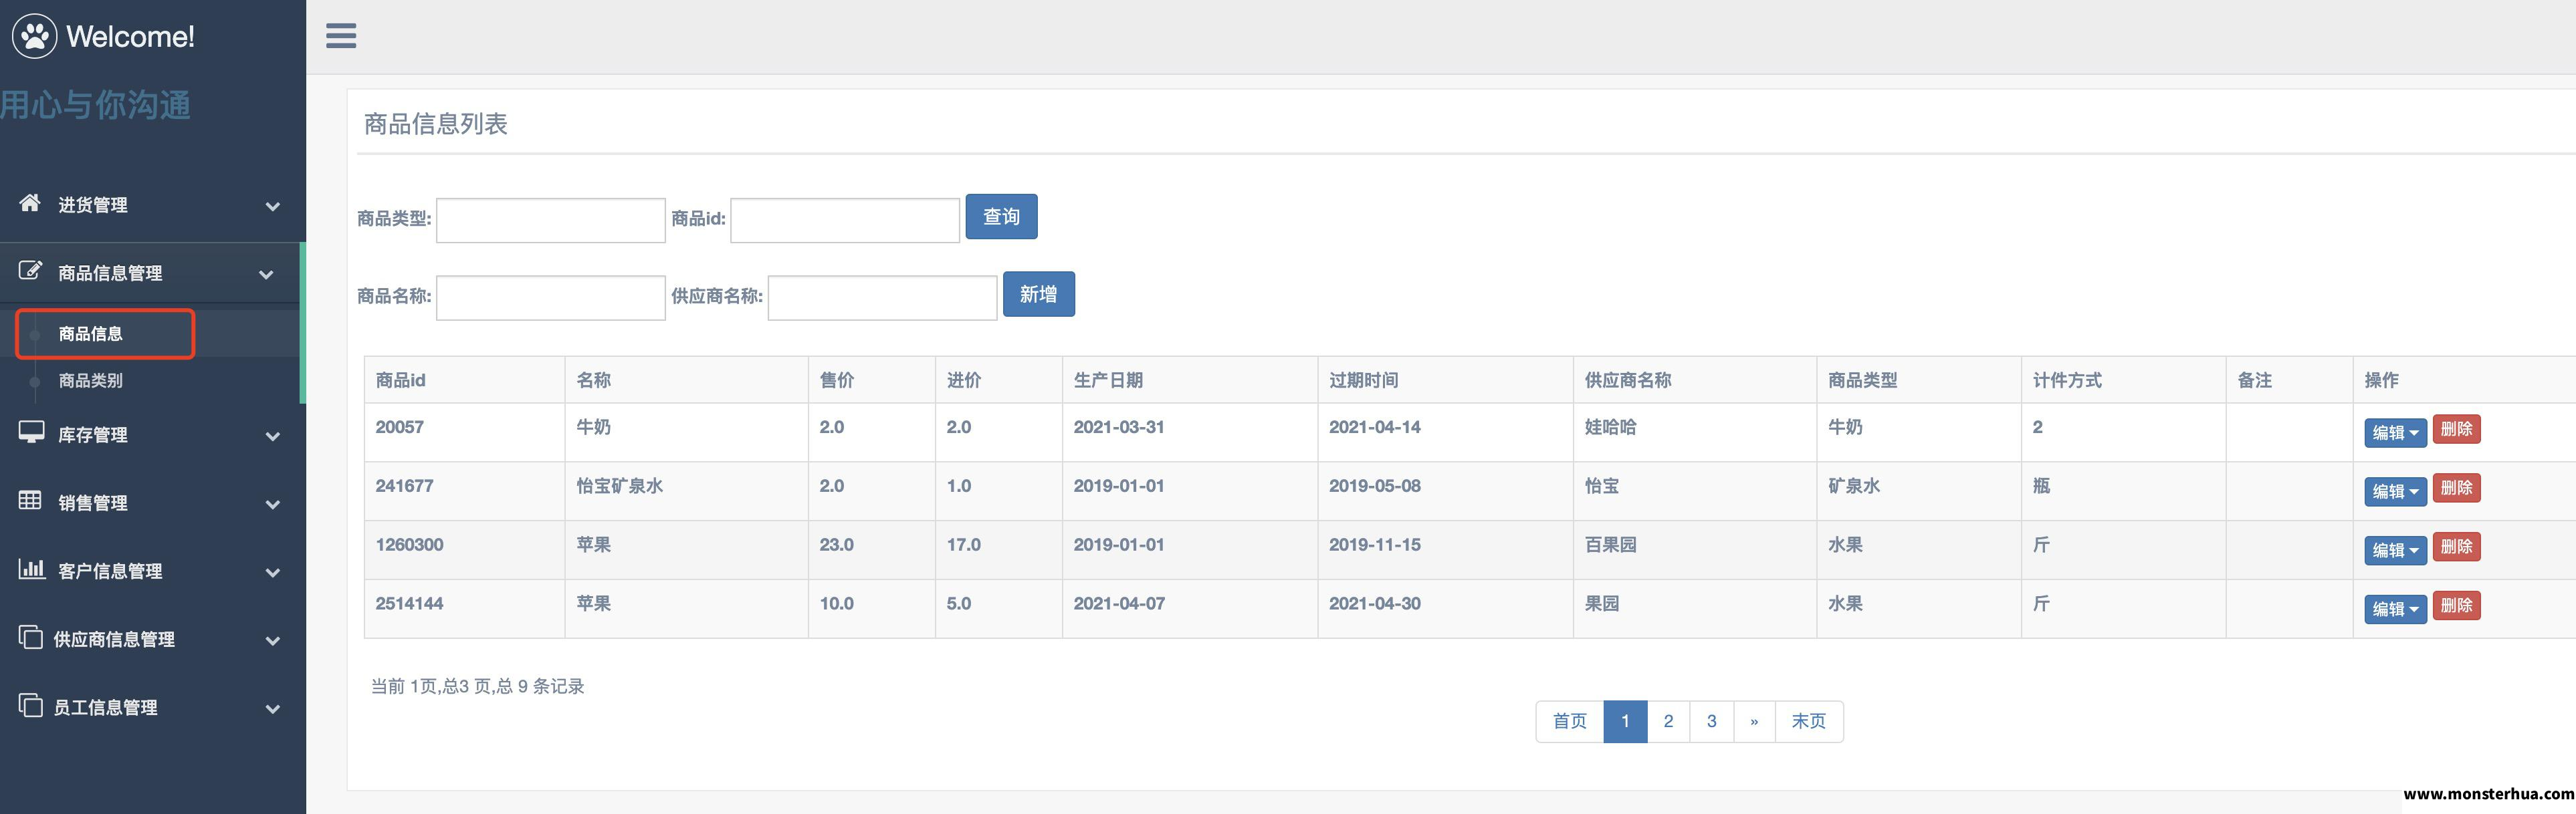
Task: Select the 商品信息 submenu item
Action: 90,333
